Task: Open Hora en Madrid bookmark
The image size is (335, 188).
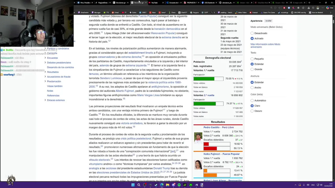Action: tap(316, 13)
